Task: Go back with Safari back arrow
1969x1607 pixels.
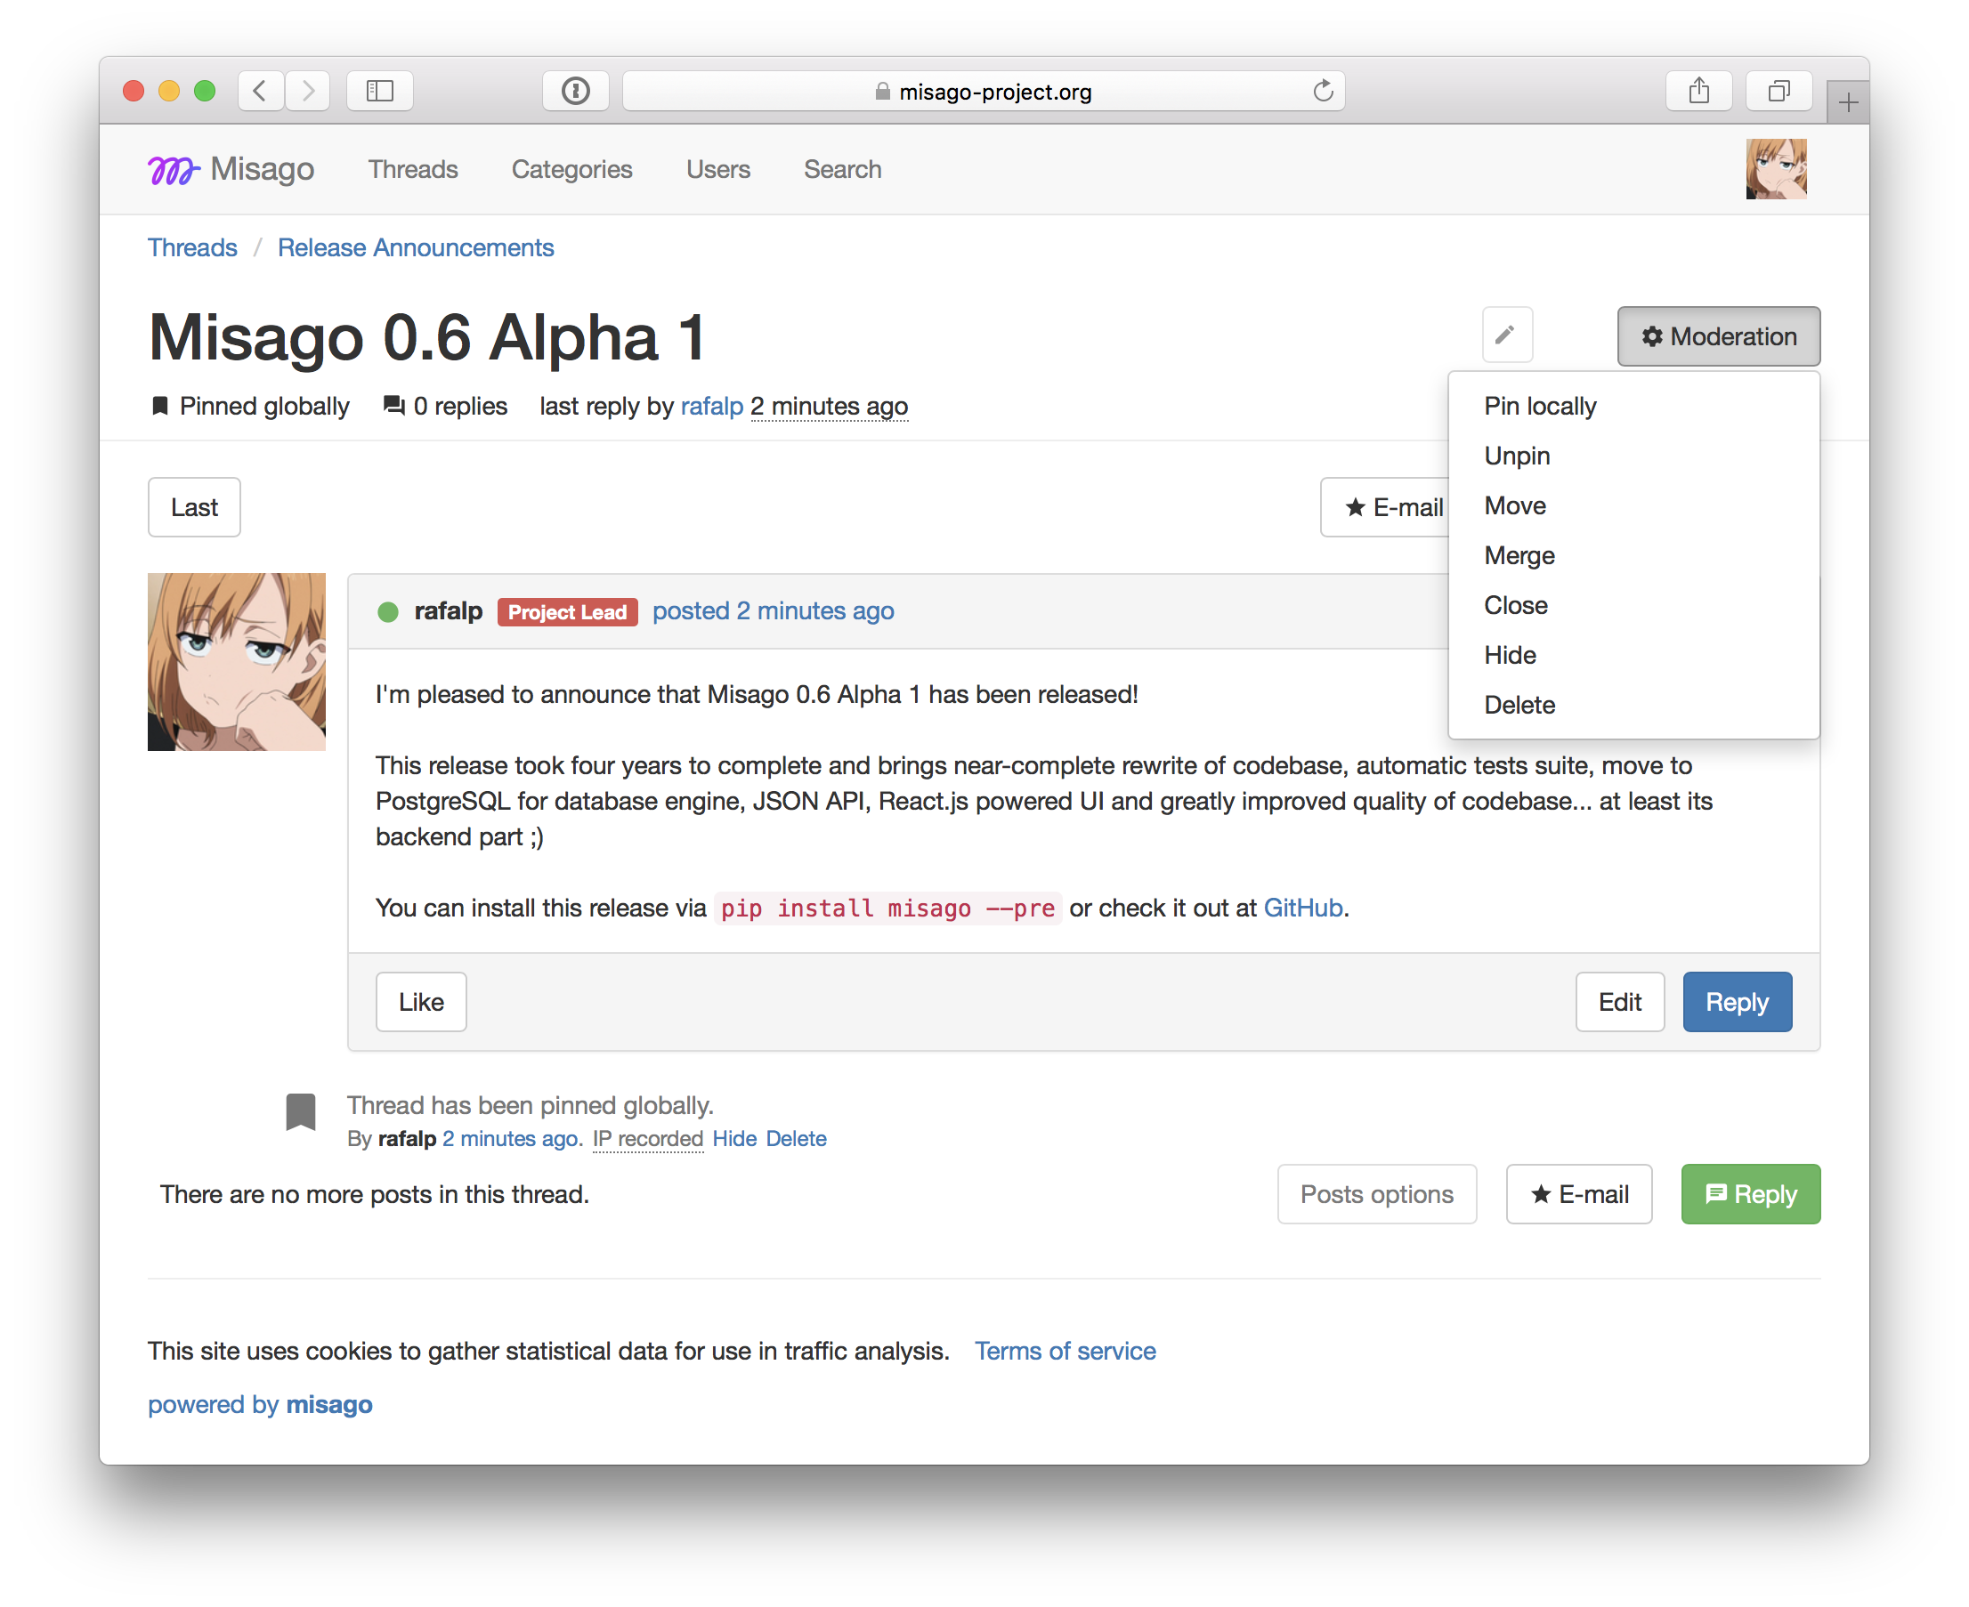Action: point(261,91)
